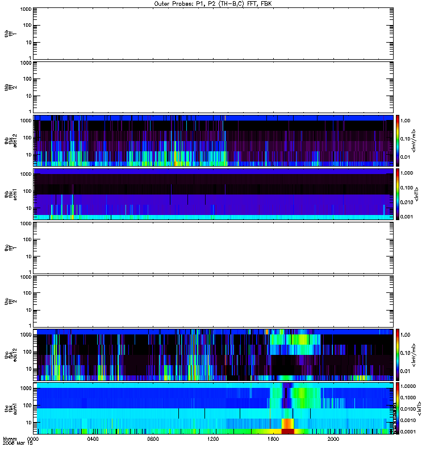Click the "0000" time axis label

tap(33, 439)
